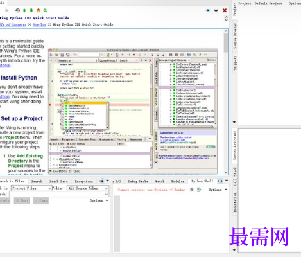Viewport: 301px width, 257px height.
Task: Switch to the I/O tab
Action: click(118, 181)
